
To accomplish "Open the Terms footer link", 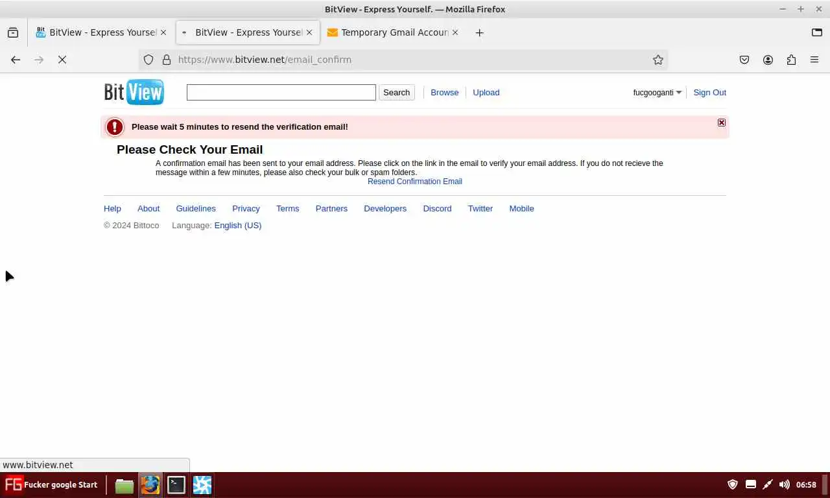I will coord(287,208).
